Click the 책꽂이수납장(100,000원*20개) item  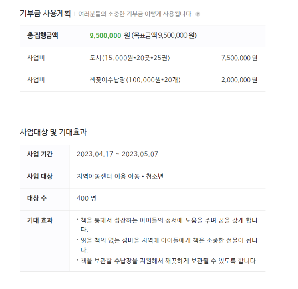click(135, 80)
